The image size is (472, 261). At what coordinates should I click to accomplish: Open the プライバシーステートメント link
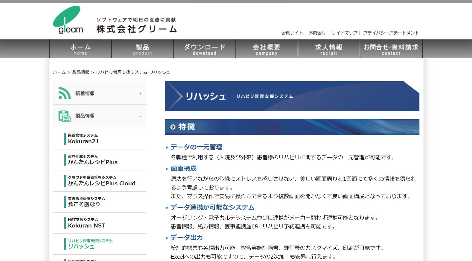(x=391, y=33)
